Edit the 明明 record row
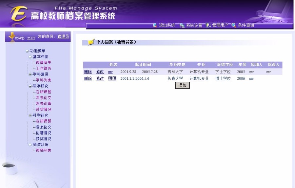295x188 pixels. click(100, 78)
